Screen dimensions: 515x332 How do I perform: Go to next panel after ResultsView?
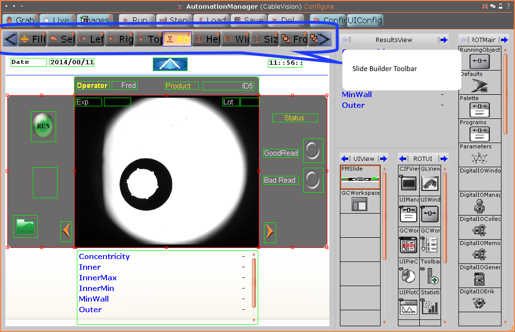(x=444, y=40)
